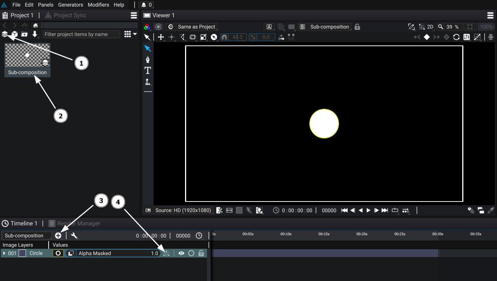Select the Pen tool in the Viewer sidebar
The width and height of the screenshot is (497, 281).
[148, 59]
